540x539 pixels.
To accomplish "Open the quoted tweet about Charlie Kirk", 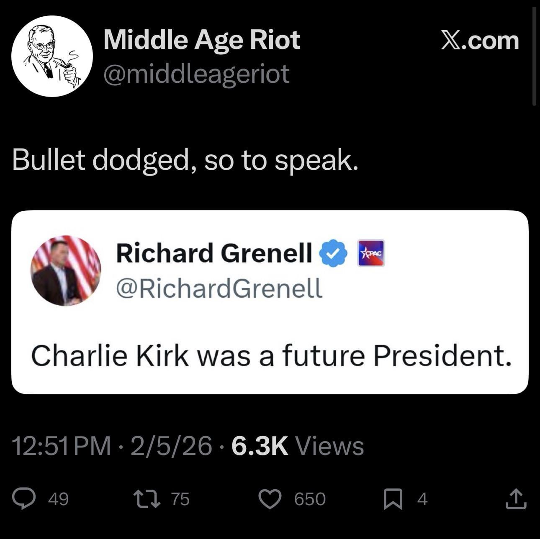I will pos(271,356).
